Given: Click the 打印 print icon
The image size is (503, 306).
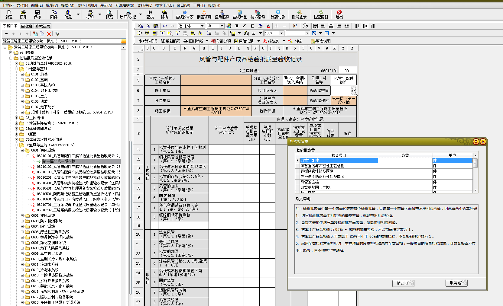Looking at the screenshot, I should point(90,14).
